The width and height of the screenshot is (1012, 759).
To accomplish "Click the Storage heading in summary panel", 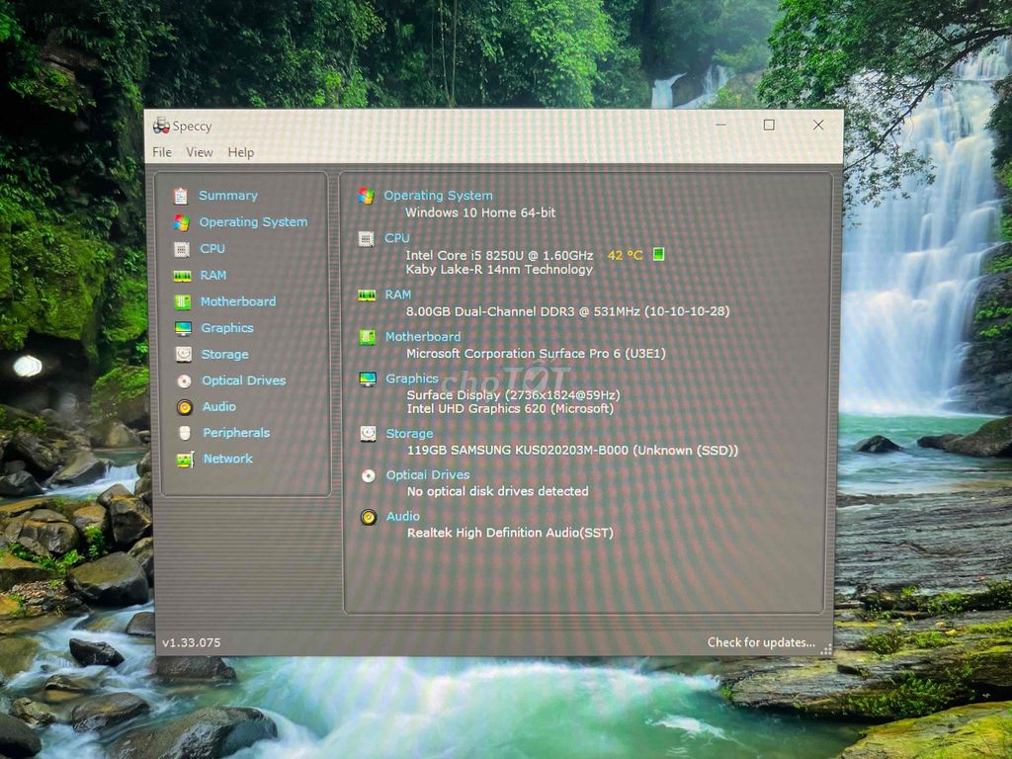I will point(409,434).
